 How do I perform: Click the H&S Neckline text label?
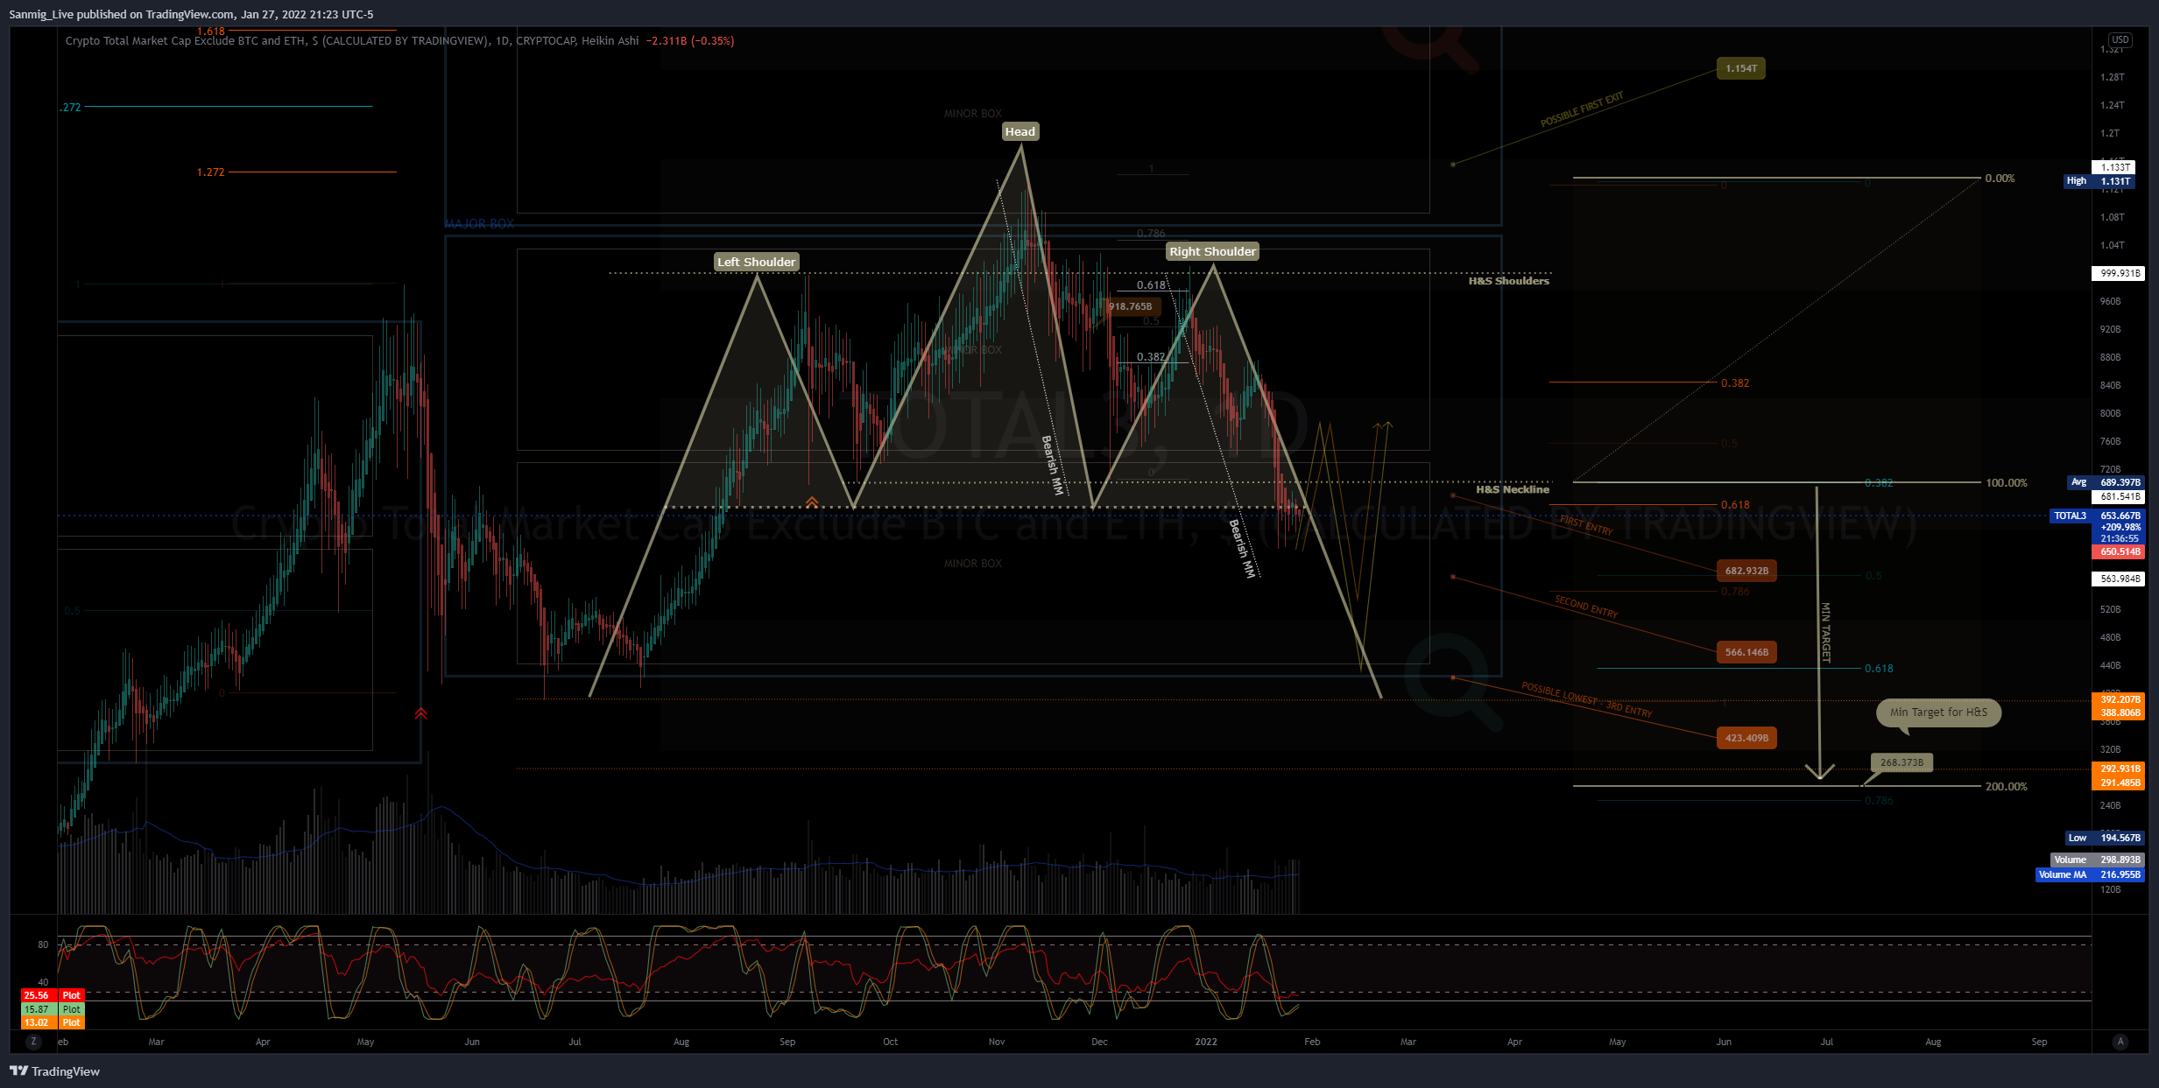(1513, 489)
